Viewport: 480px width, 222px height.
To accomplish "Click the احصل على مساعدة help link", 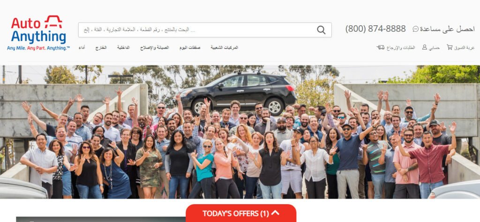I will tap(447, 29).
